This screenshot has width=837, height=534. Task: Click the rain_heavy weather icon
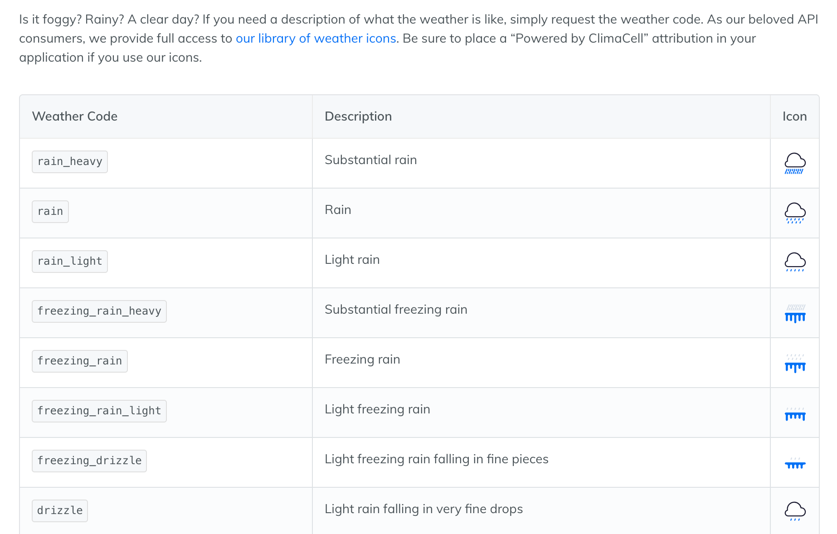point(795,163)
